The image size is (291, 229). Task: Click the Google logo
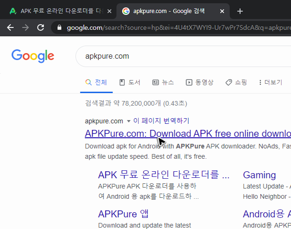point(33,56)
